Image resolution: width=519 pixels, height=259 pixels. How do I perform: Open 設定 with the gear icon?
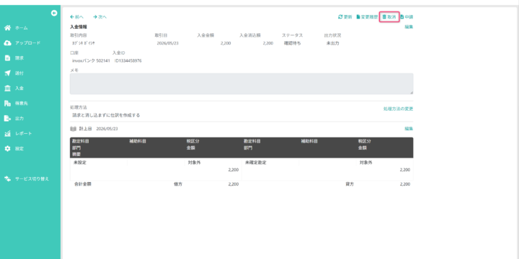point(14,149)
